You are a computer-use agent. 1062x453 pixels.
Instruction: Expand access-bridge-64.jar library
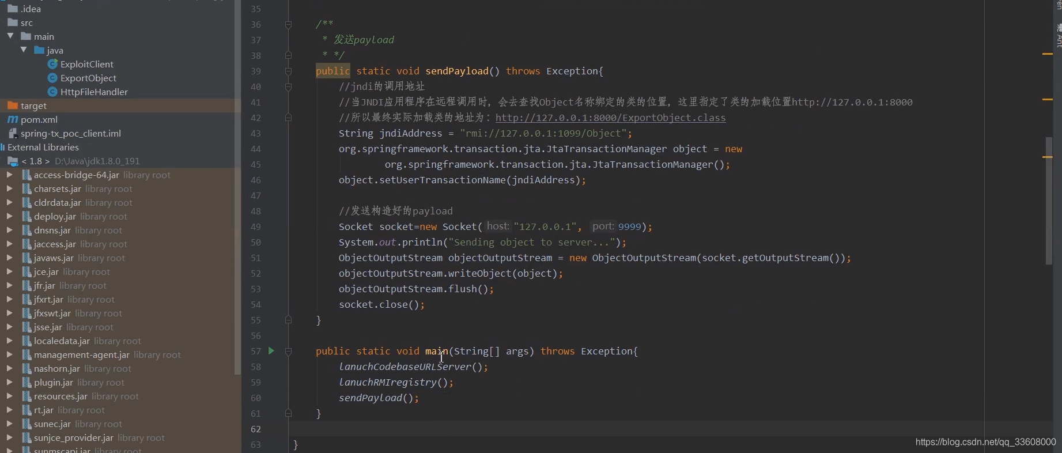(10, 174)
